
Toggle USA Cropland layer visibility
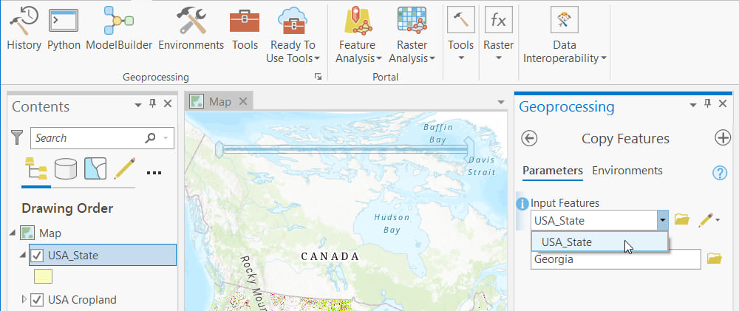coord(37,300)
